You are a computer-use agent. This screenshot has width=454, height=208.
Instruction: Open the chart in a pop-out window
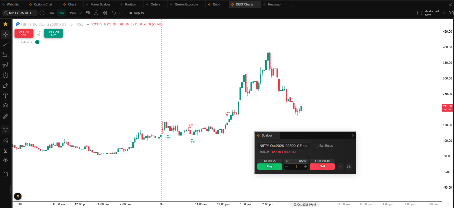[x=451, y=4]
